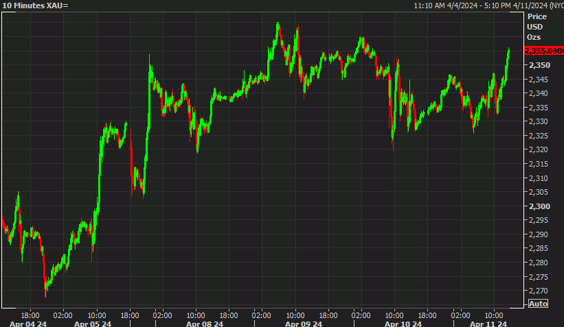Click the 2,270 price axis label

[x=539, y=291]
